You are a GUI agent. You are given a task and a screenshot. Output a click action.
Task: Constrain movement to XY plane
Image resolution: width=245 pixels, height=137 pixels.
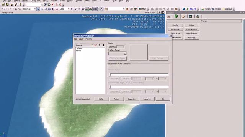coord(83,9)
